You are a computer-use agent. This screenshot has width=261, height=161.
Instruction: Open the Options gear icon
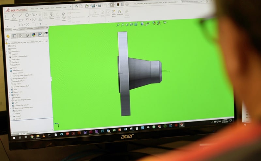(x=127, y=4)
